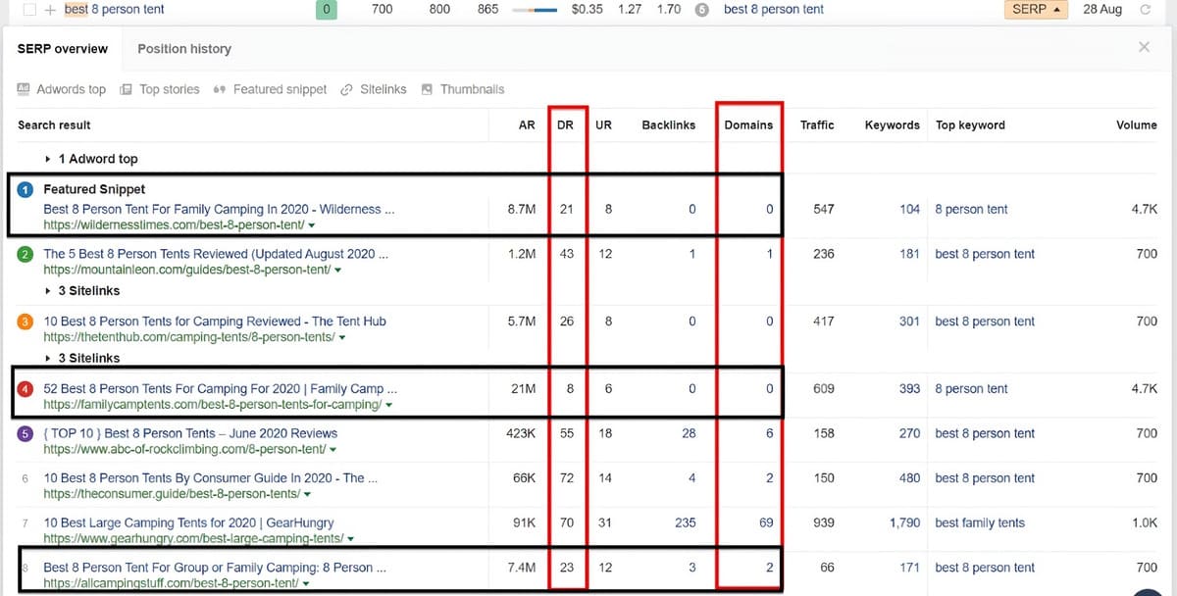The height and width of the screenshot is (596, 1177).
Task: Click the plus icon beside the keyword
Action: coord(50,10)
